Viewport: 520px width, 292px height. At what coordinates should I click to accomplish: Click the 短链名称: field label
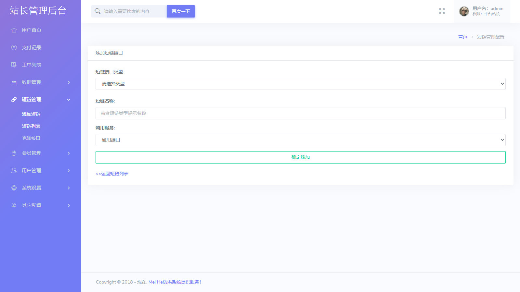(x=105, y=101)
